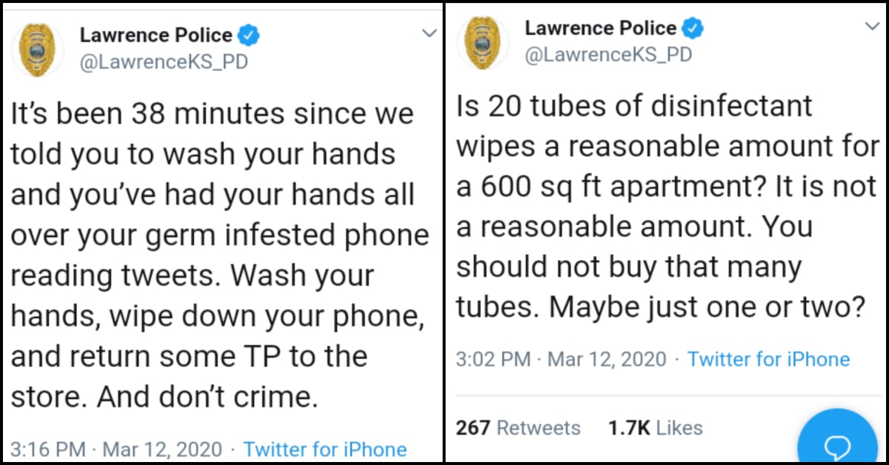Click the verified badge next to Lawrence Police on left
Image resolution: width=889 pixels, height=465 pixels.
(250, 33)
